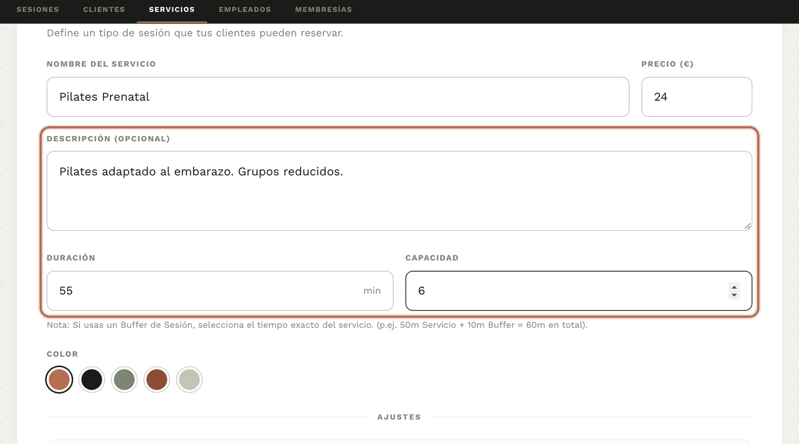Click the "CAPACIDAD" label

click(432, 258)
